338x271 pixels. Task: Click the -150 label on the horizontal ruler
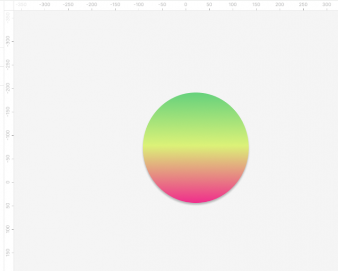pyautogui.click(x=115, y=4)
